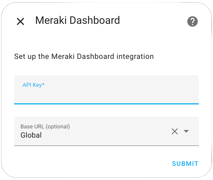Submit the Meraki Dashboard setup form
Image resolution: width=213 pixels, height=180 pixels.
point(185,164)
